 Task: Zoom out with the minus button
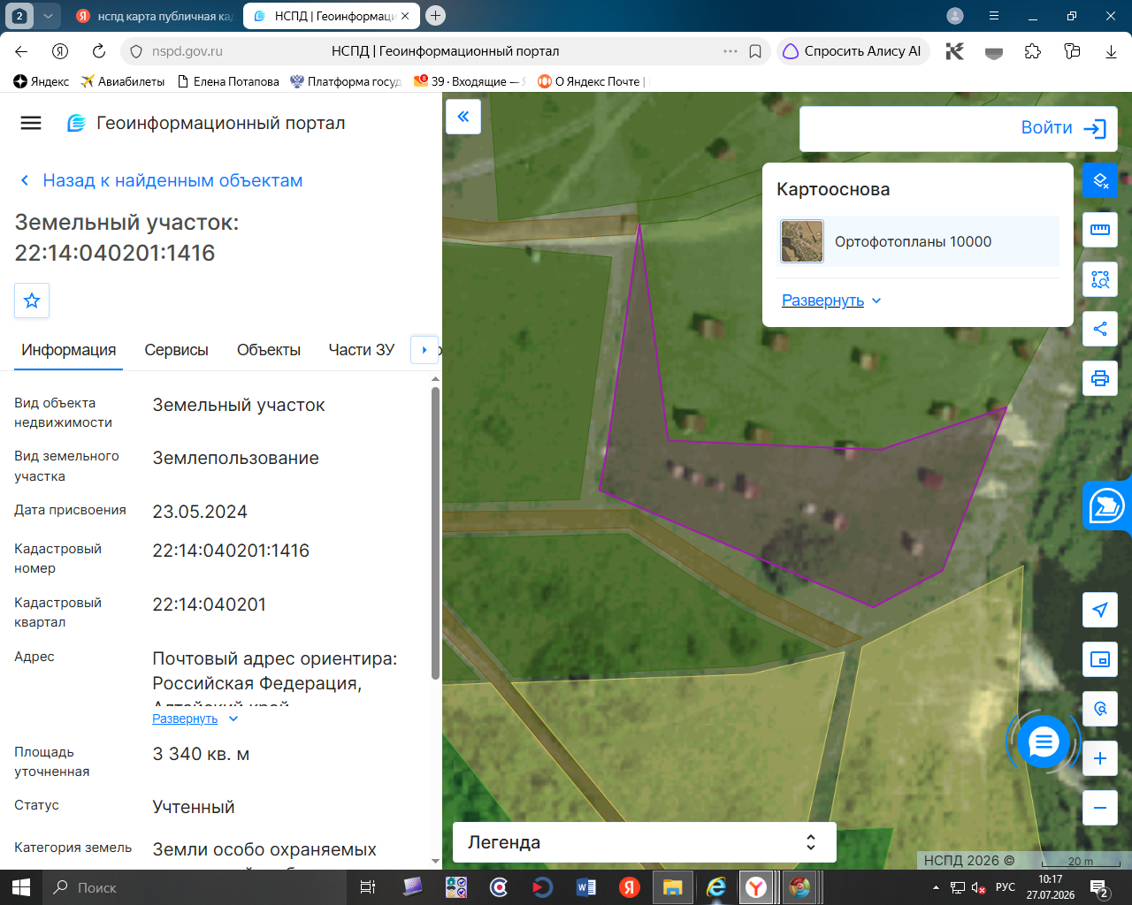pos(1100,808)
